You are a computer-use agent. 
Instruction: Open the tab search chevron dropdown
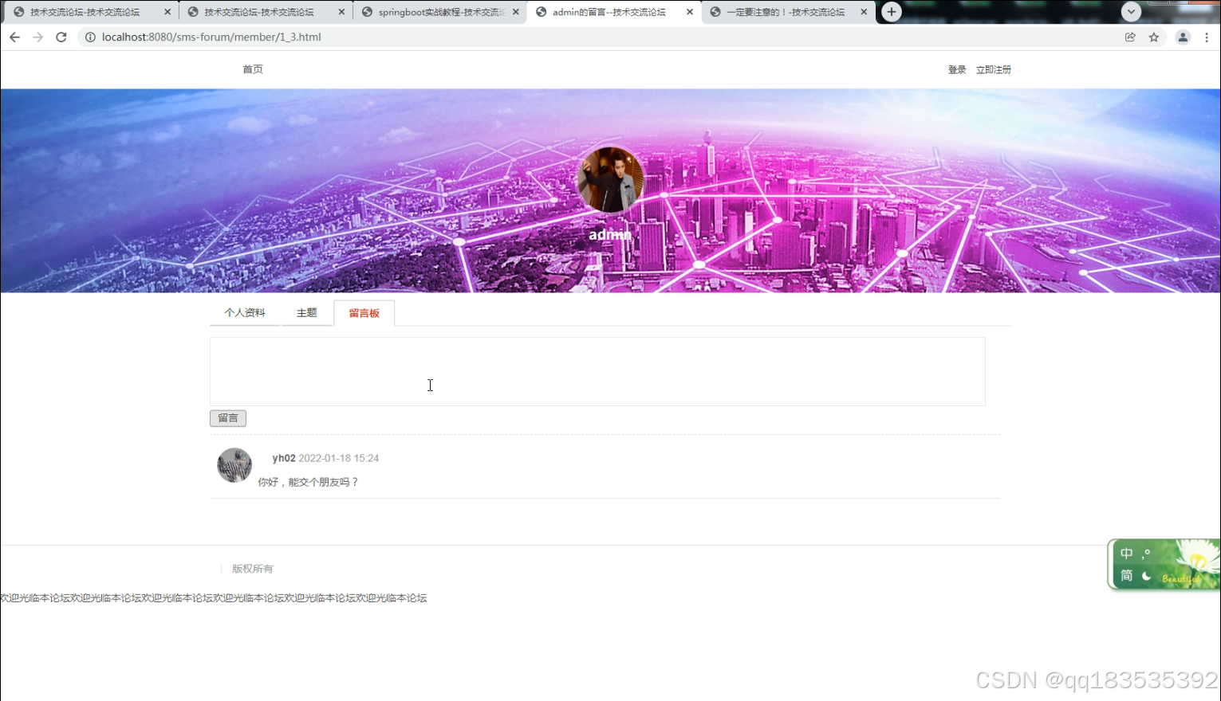pos(1131,12)
